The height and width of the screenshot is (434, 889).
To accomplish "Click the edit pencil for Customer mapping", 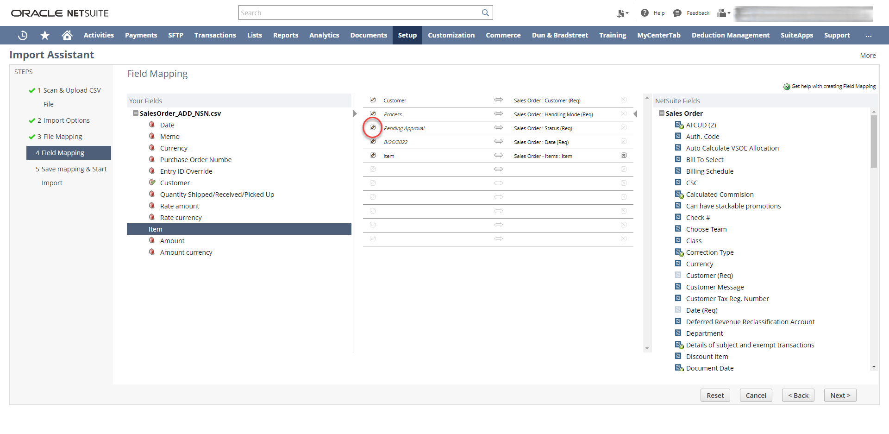I will [x=373, y=100].
